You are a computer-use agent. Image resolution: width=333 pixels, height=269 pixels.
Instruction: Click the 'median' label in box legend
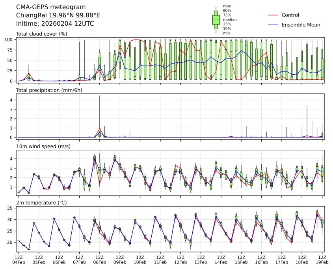pyautogui.click(x=230, y=20)
